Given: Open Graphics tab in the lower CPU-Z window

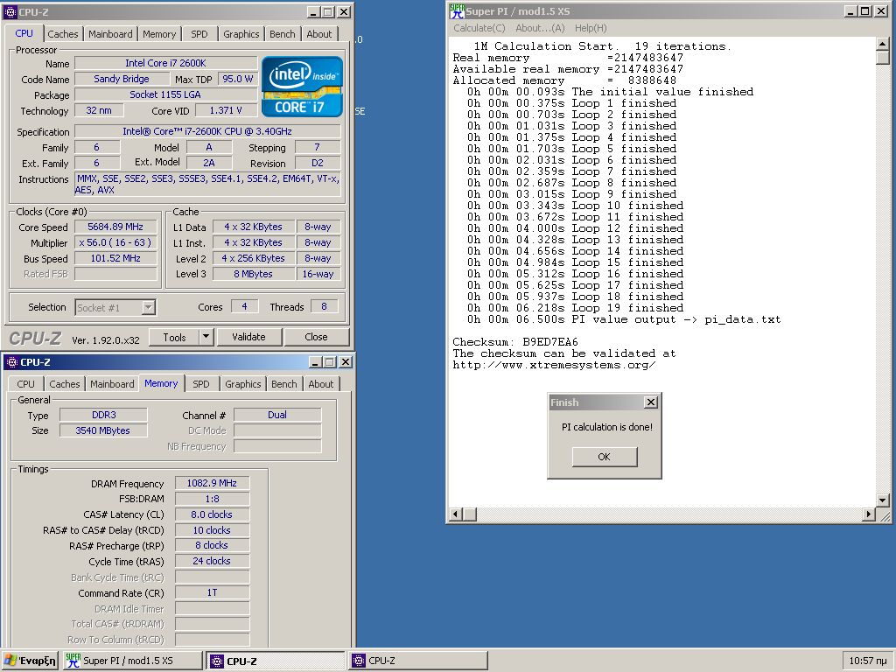Looking at the screenshot, I should (243, 384).
